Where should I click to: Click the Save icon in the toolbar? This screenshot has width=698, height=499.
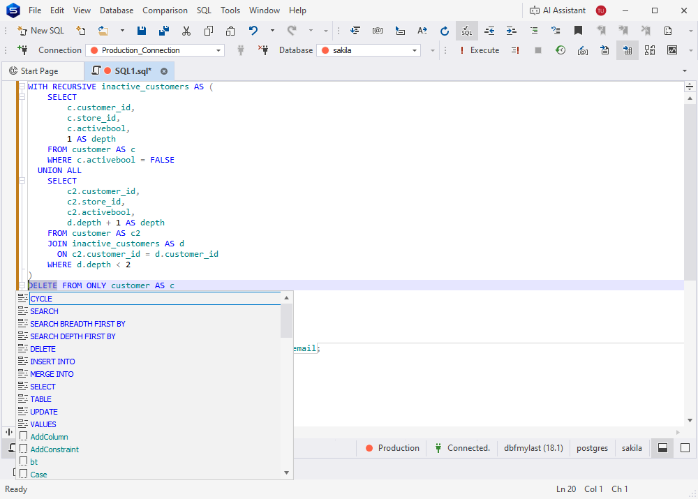[142, 31]
